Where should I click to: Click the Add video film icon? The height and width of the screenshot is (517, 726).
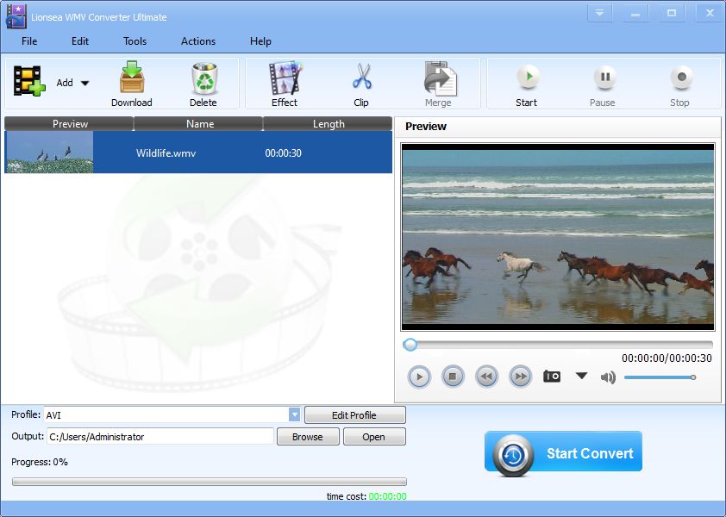pos(29,82)
